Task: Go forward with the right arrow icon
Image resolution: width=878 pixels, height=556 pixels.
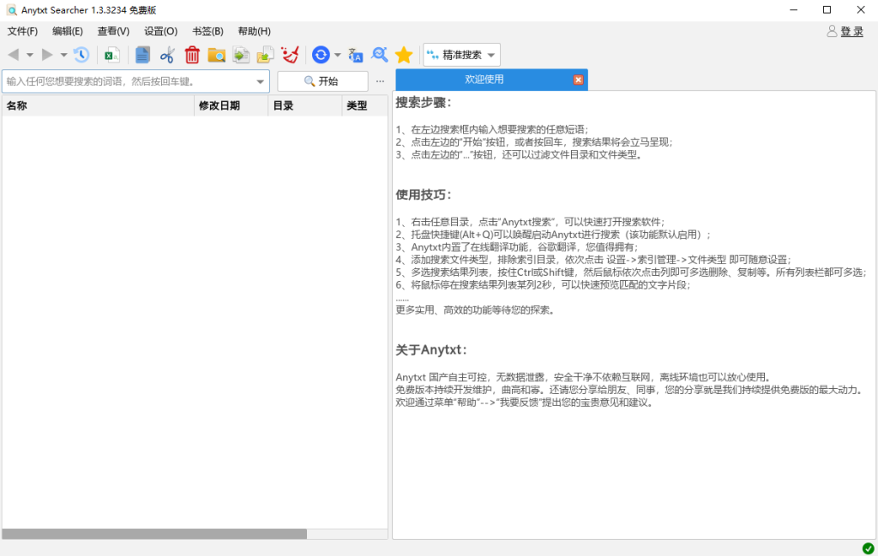Action: [x=48, y=55]
